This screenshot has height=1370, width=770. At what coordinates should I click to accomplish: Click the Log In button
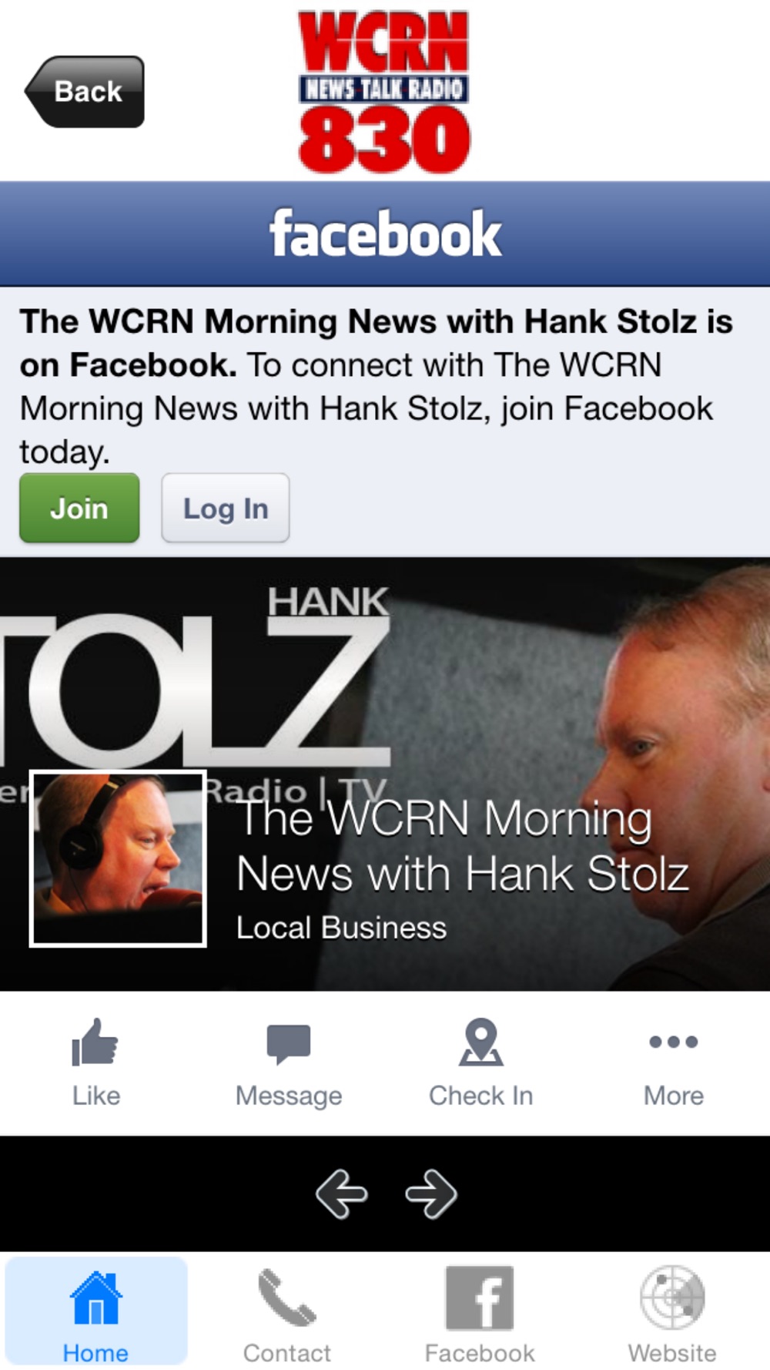pyautogui.click(x=226, y=509)
